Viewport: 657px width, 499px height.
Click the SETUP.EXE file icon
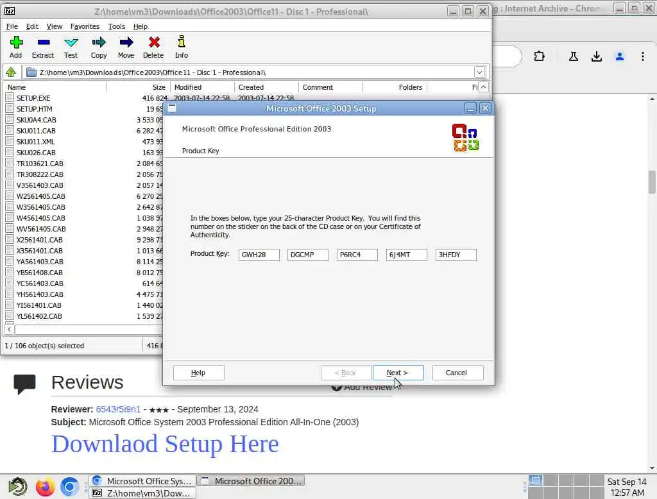(x=10, y=97)
